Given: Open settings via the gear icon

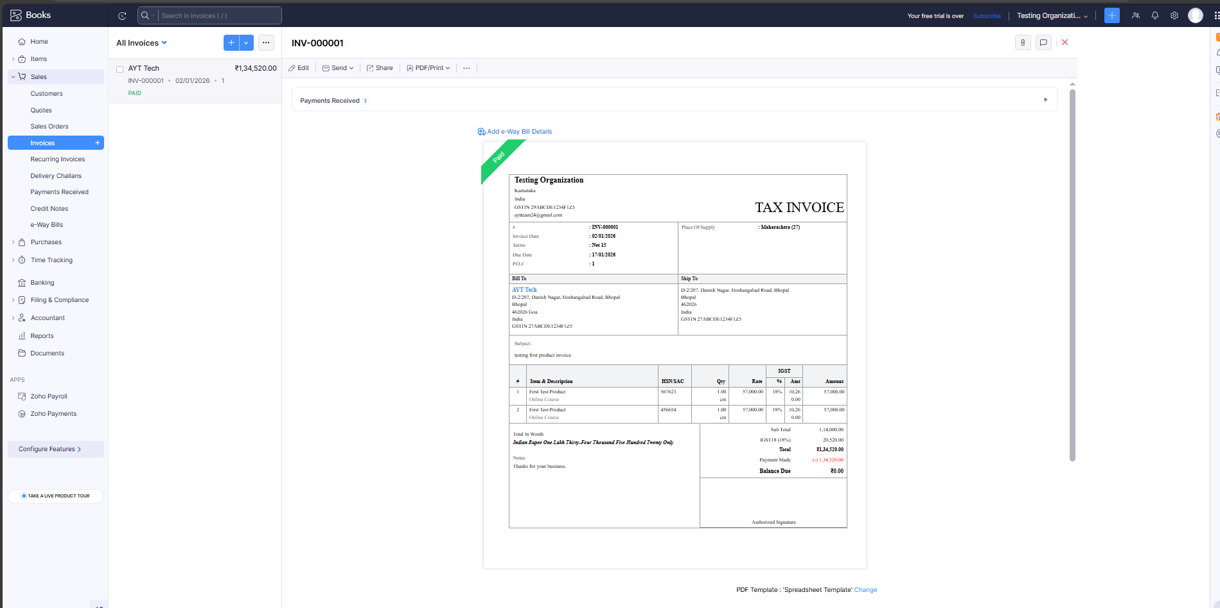Looking at the screenshot, I should tap(1174, 15).
